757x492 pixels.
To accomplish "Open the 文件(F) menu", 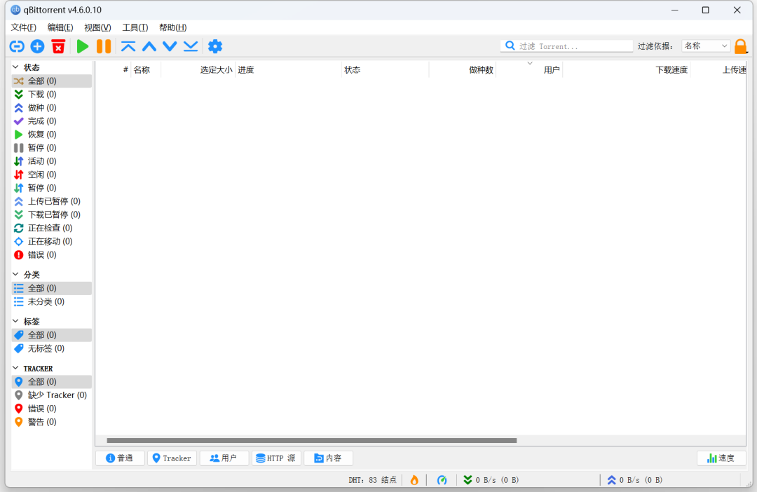I will (x=24, y=27).
